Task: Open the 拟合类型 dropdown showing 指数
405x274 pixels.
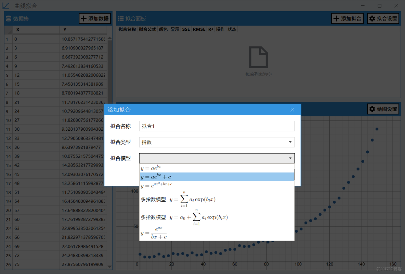Action: pyautogui.click(x=217, y=142)
